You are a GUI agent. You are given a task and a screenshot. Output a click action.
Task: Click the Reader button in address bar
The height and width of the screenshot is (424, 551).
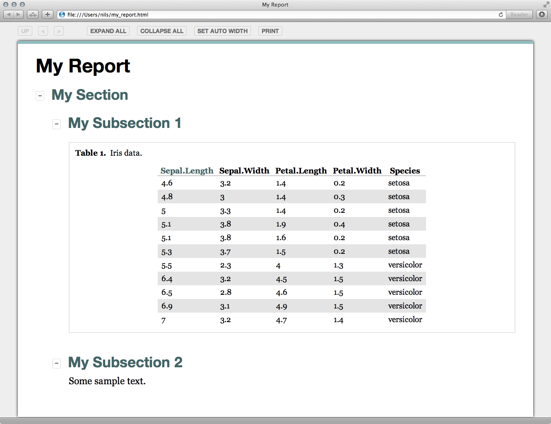[x=519, y=14]
